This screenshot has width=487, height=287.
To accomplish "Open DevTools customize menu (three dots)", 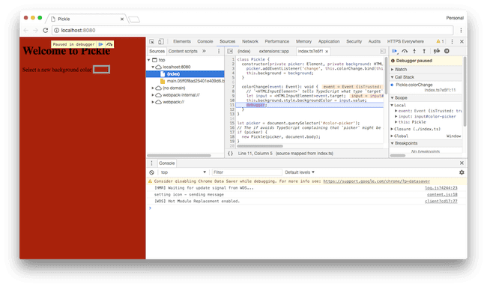I will click(x=452, y=42).
